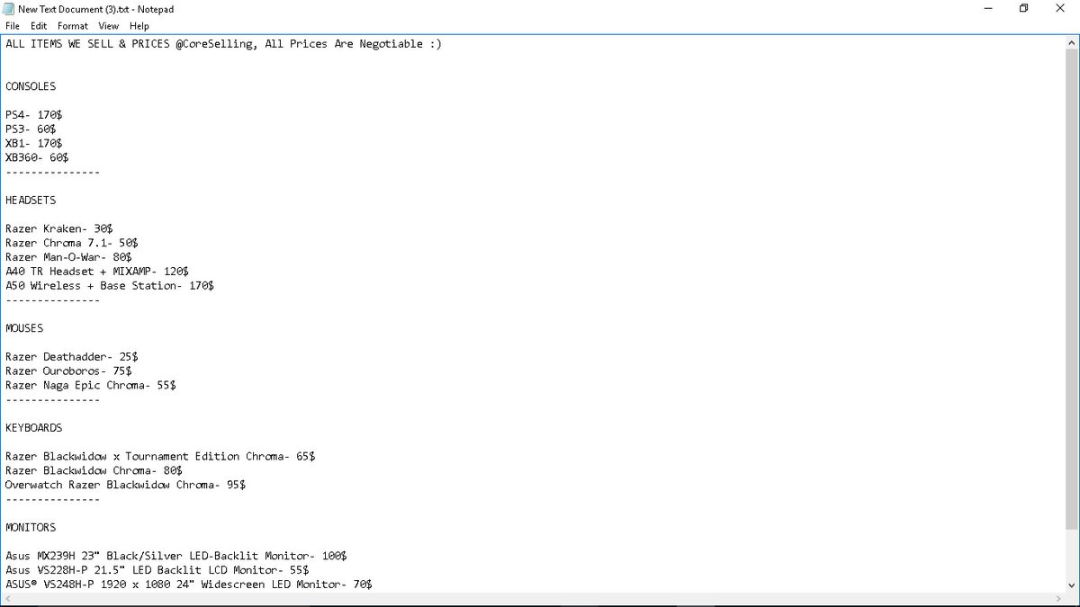Click the 'Razer Deathadder- 25$' line
The width and height of the screenshot is (1080, 607).
coord(71,357)
